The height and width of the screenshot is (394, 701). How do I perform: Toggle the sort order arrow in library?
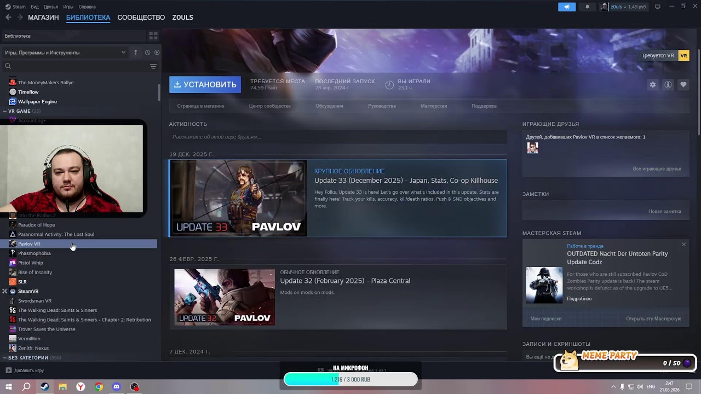(x=136, y=53)
